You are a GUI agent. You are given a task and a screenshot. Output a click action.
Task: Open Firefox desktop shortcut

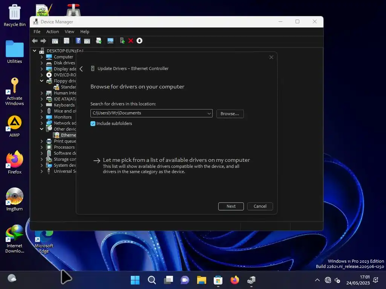[15, 162]
